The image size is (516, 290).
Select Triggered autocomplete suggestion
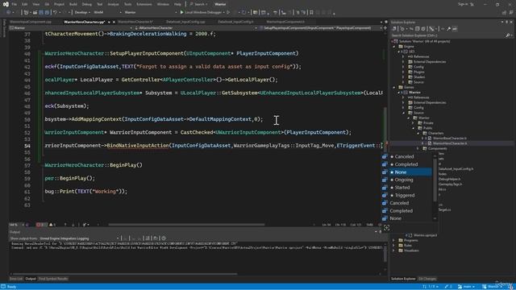406,195
